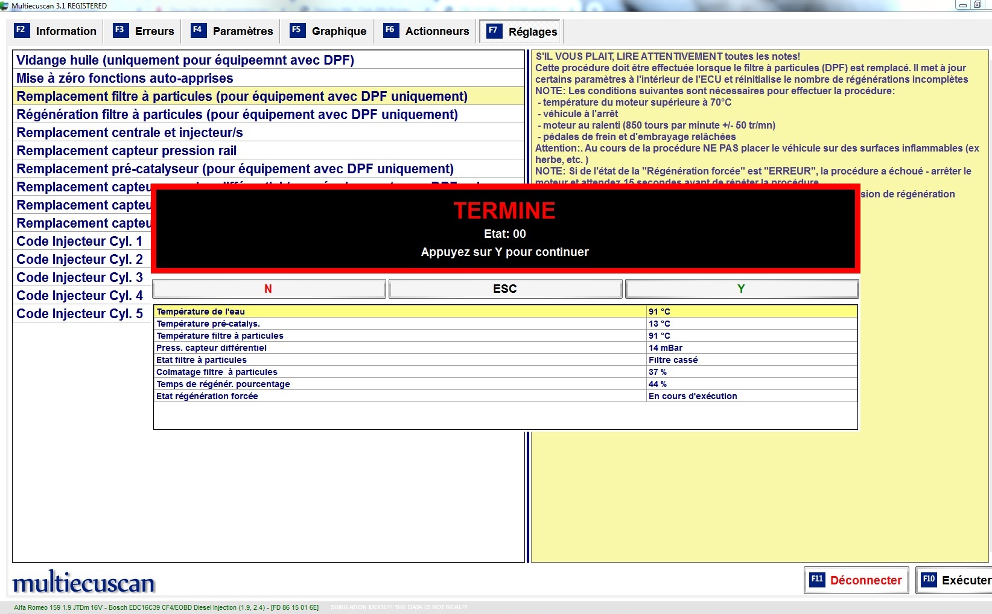Image resolution: width=992 pixels, height=614 pixels.
Task: Click the F5 icon beside Graphique
Action: click(297, 30)
